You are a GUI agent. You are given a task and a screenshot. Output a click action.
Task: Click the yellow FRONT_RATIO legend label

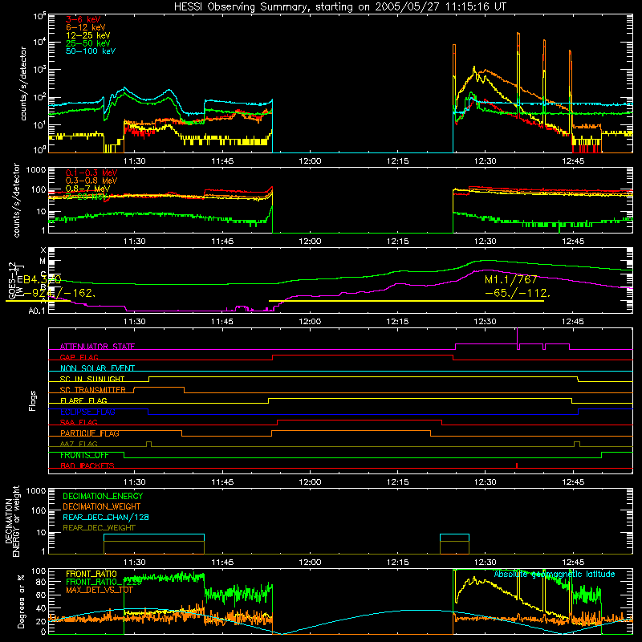click(x=91, y=574)
